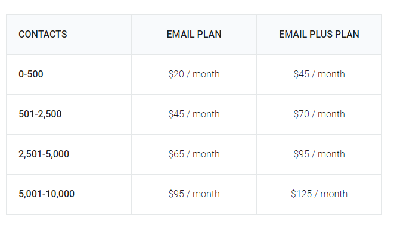Click the EMAIL PLUS PLAN column header
The height and width of the screenshot is (233, 394).
(x=319, y=34)
